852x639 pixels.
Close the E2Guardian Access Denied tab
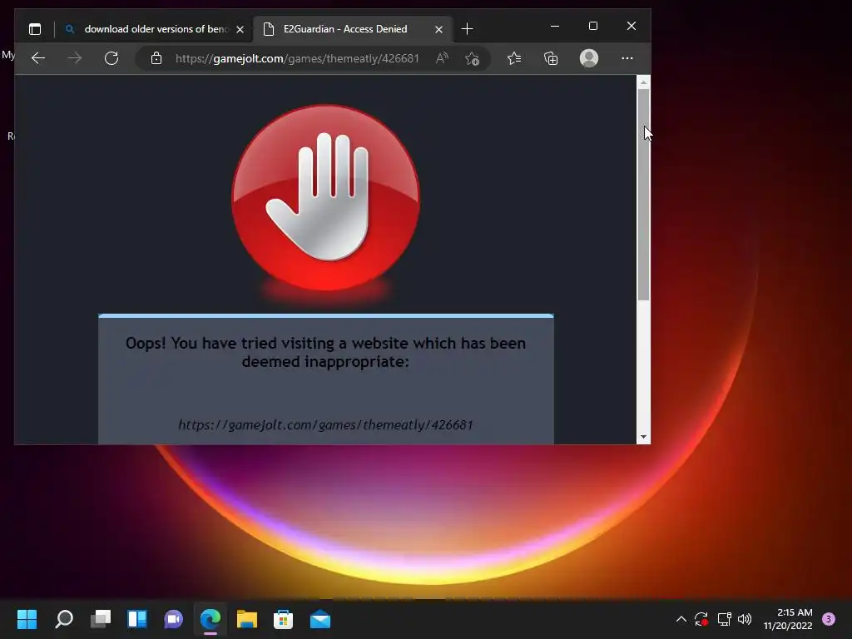[x=439, y=29]
